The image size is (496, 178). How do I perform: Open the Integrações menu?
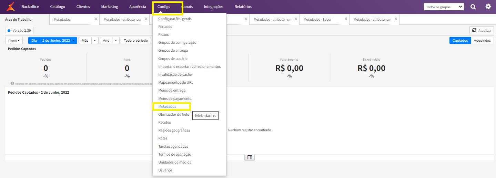point(213,7)
